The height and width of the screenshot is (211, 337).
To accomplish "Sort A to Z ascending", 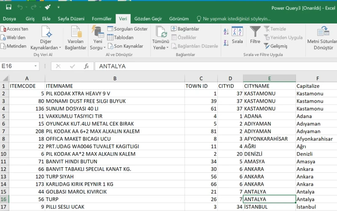I will [x=226, y=32].
